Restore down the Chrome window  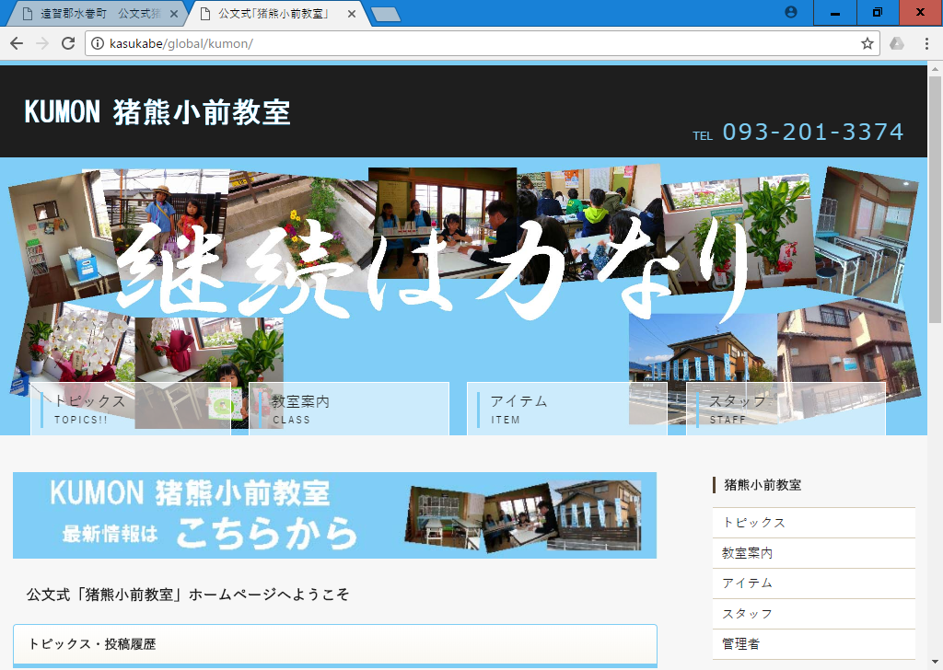878,13
